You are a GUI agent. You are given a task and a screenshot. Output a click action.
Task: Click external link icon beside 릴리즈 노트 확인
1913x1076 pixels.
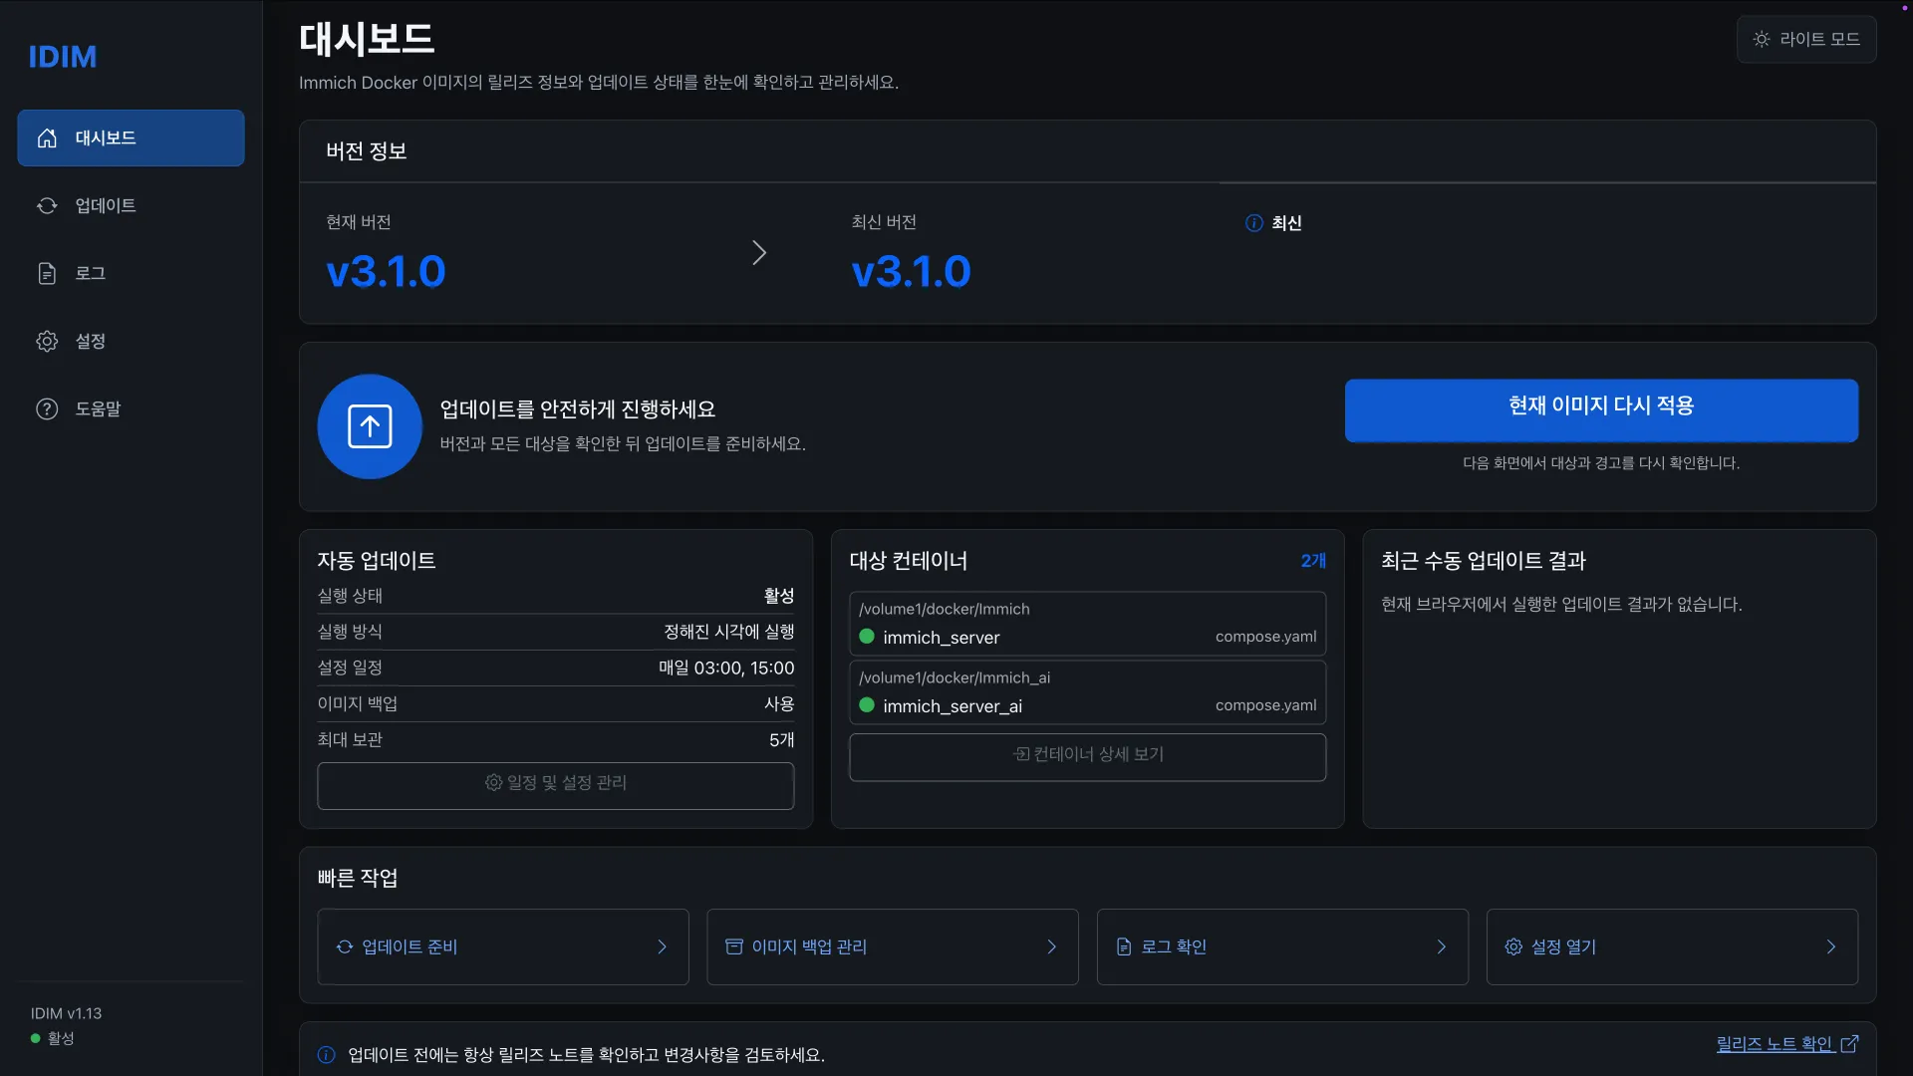pyautogui.click(x=1849, y=1044)
